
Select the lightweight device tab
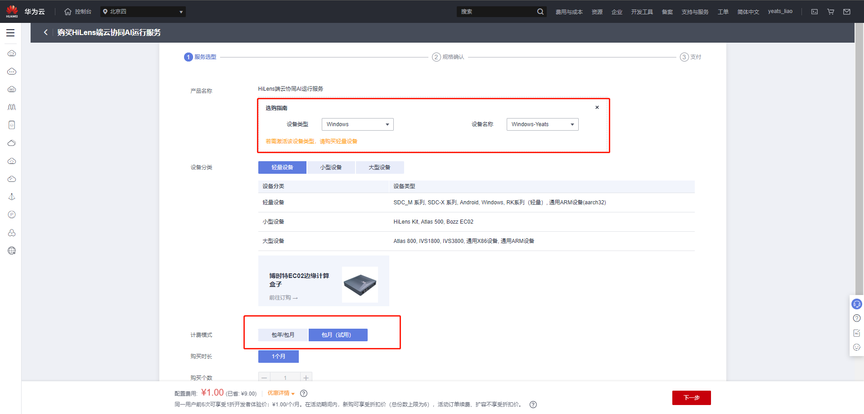click(282, 167)
